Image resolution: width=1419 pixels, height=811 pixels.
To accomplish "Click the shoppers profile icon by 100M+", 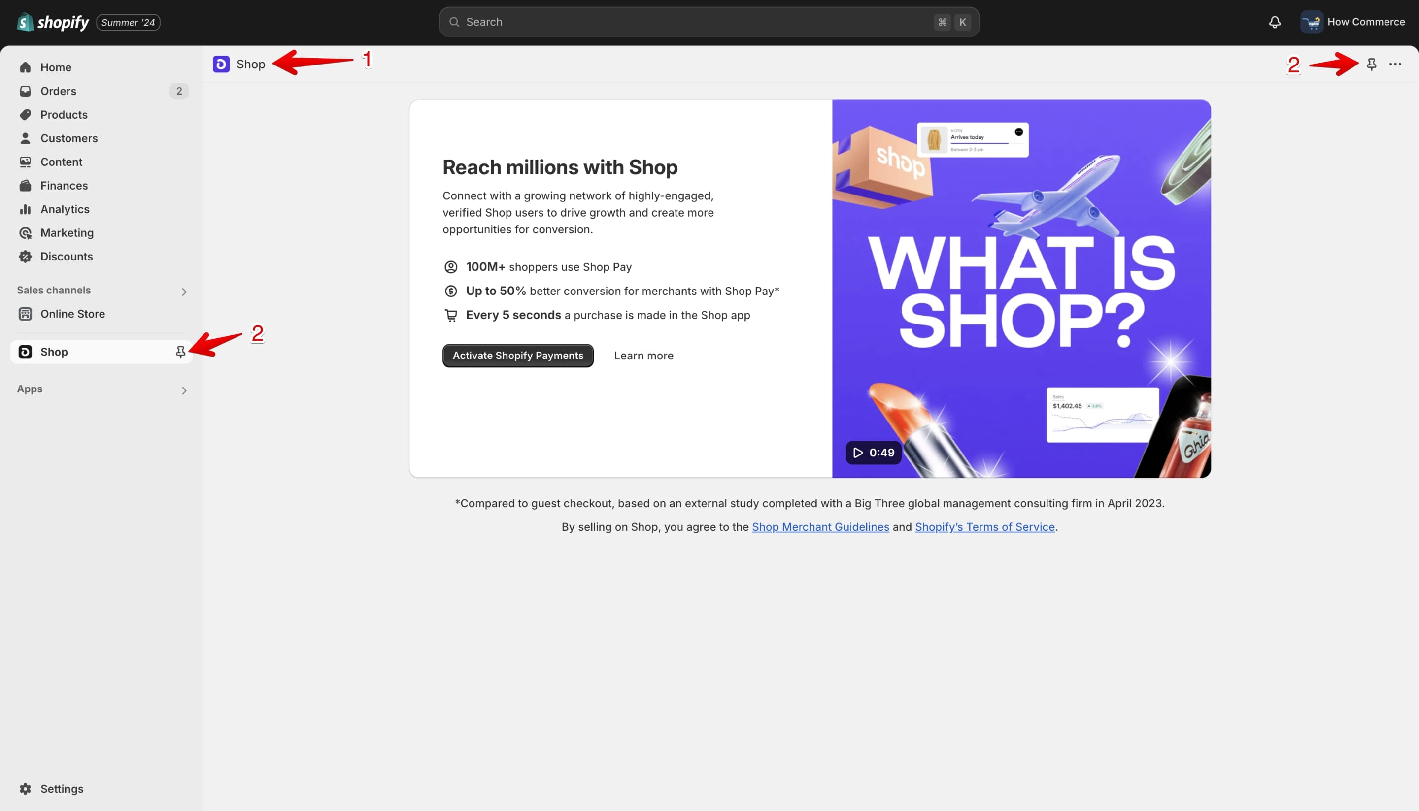I will [x=451, y=267].
